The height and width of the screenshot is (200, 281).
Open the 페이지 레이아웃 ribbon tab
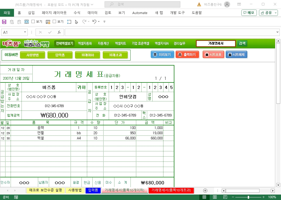click(x=54, y=13)
